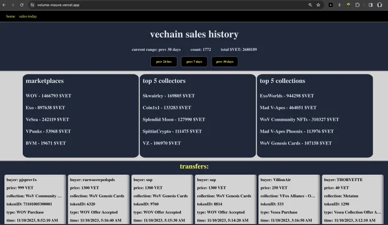The width and height of the screenshot is (388, 225).
Task: Click 'tokenID: 6320' text
Action: [83, 204]
